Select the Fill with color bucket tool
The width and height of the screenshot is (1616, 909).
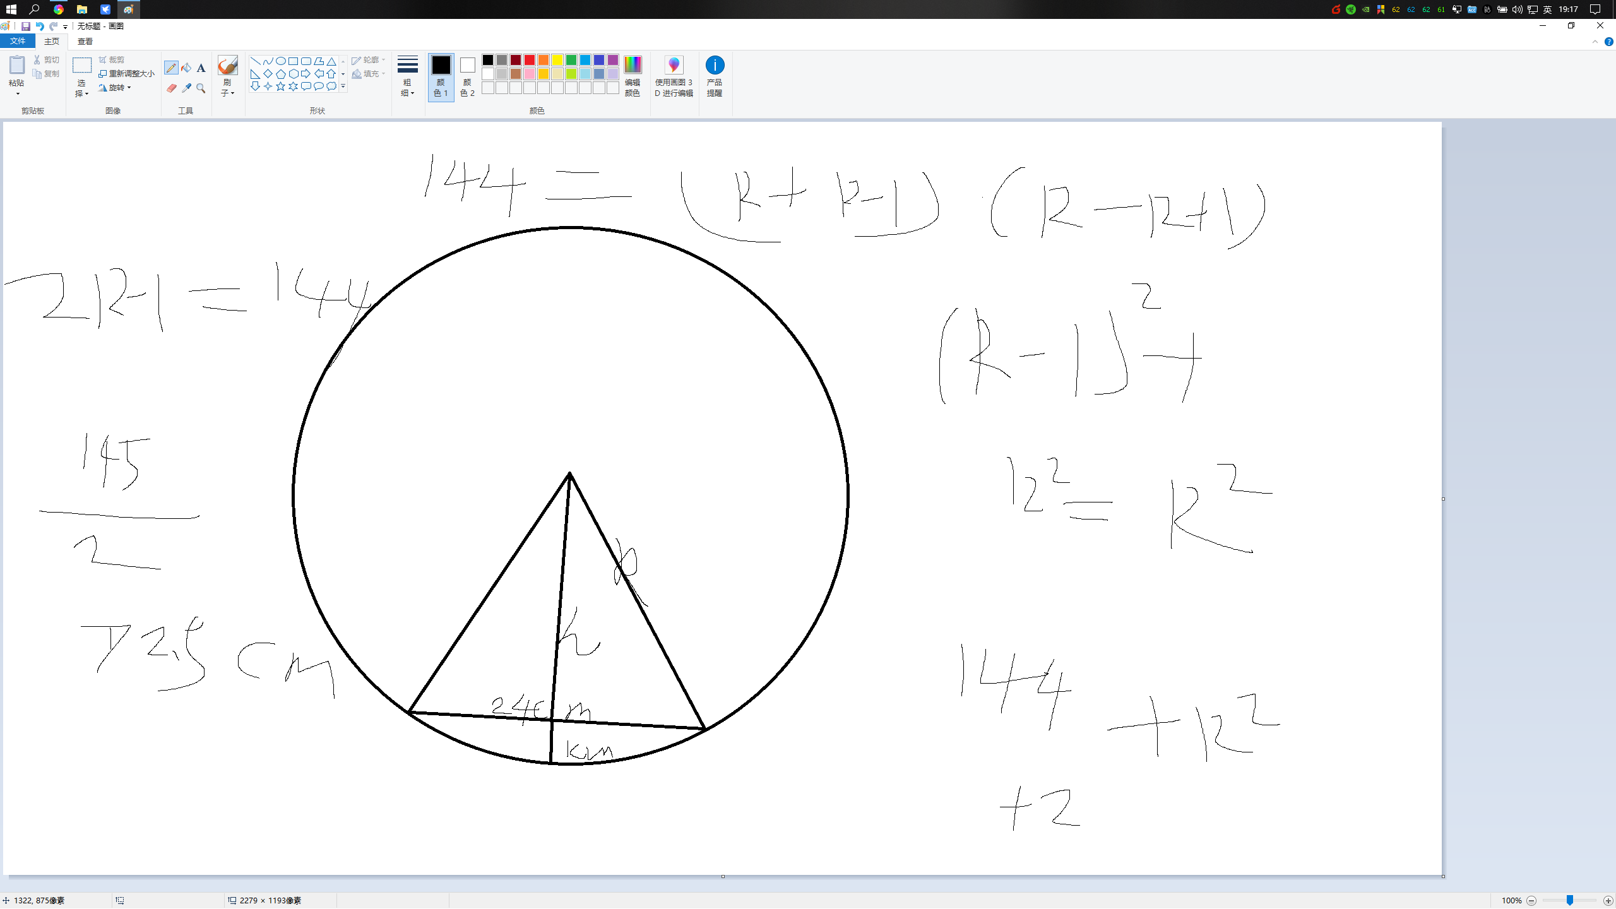click(186, 68)
